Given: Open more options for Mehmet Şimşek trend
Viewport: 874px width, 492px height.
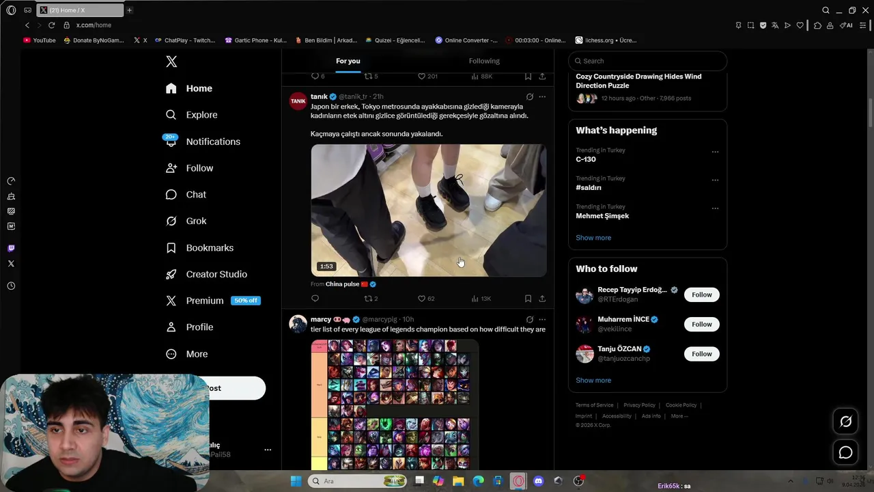Looking at the screenshot, I should (715, 208).
